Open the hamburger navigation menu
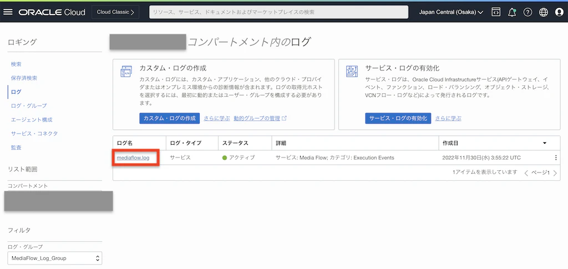Screen dimensions: 568x269 pyautogui.click(x=8, y=12)
